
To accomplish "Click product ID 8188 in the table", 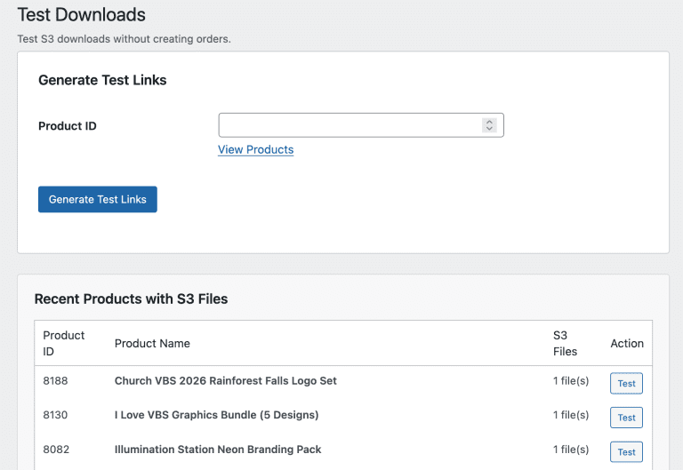I will click(55, 380).
